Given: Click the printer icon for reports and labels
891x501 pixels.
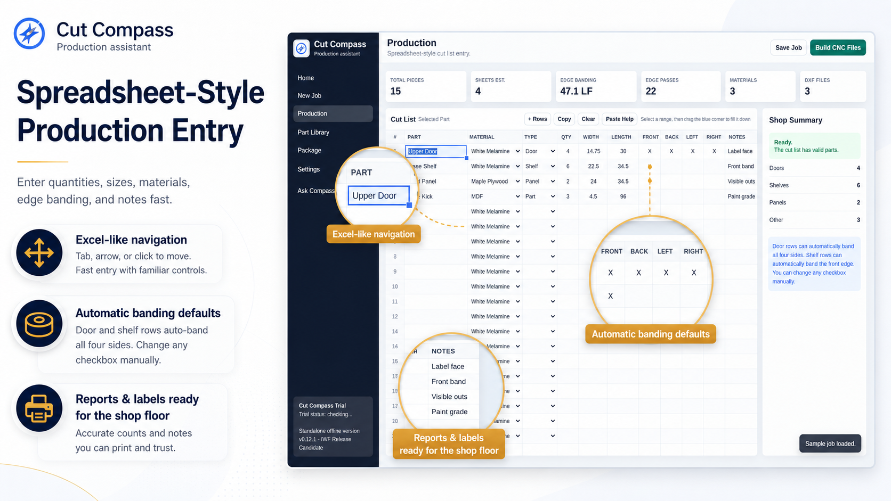Looking at the screenshot, I should click(x=39, y=408).
